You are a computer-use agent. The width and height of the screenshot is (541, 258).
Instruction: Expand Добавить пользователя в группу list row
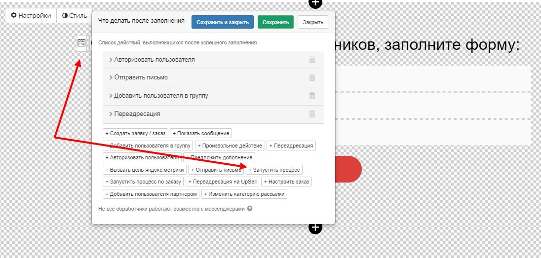coord(213,96)
